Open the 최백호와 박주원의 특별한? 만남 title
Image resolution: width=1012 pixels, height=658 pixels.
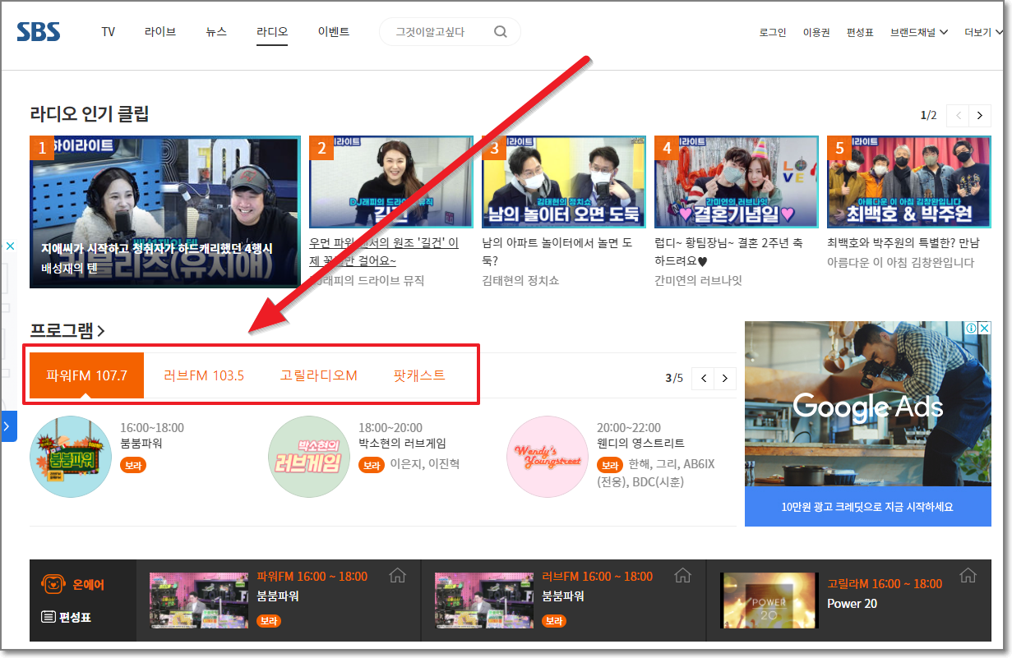click(903, 243)
